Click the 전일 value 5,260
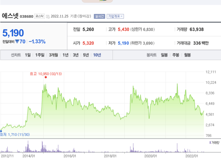 (x=88, y=29)
